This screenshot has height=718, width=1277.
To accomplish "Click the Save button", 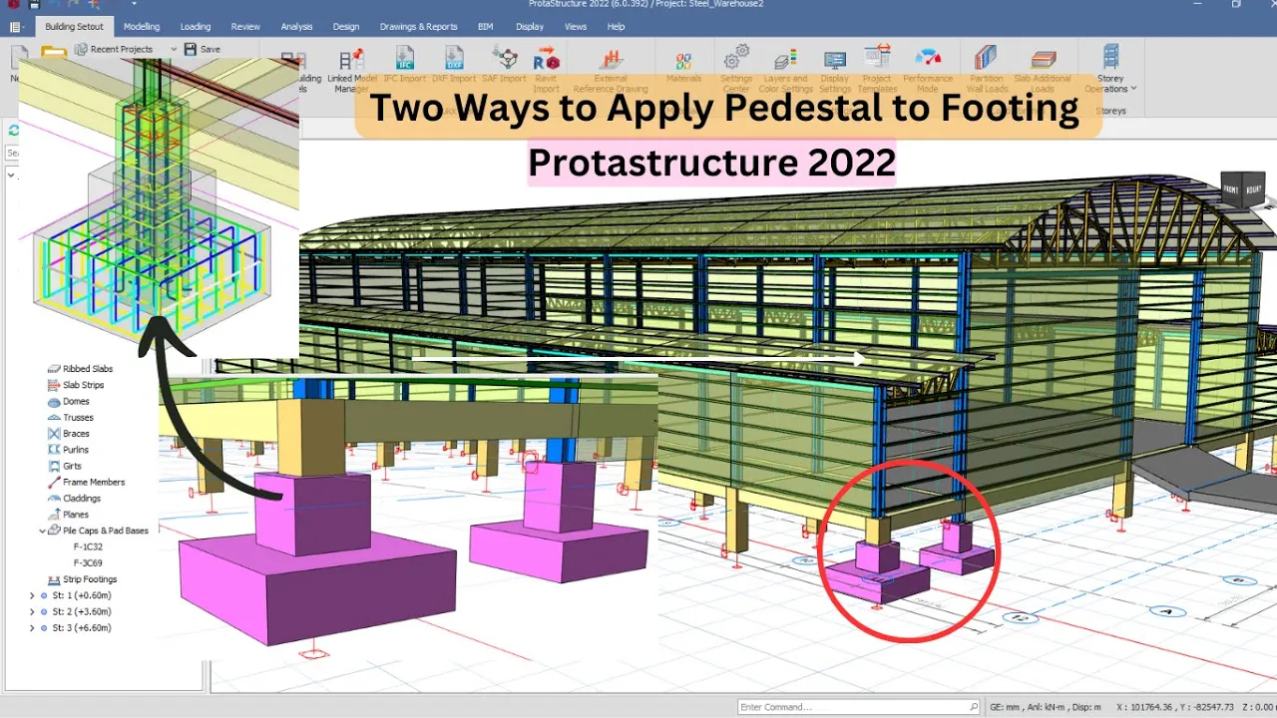I will pos(204,49).
